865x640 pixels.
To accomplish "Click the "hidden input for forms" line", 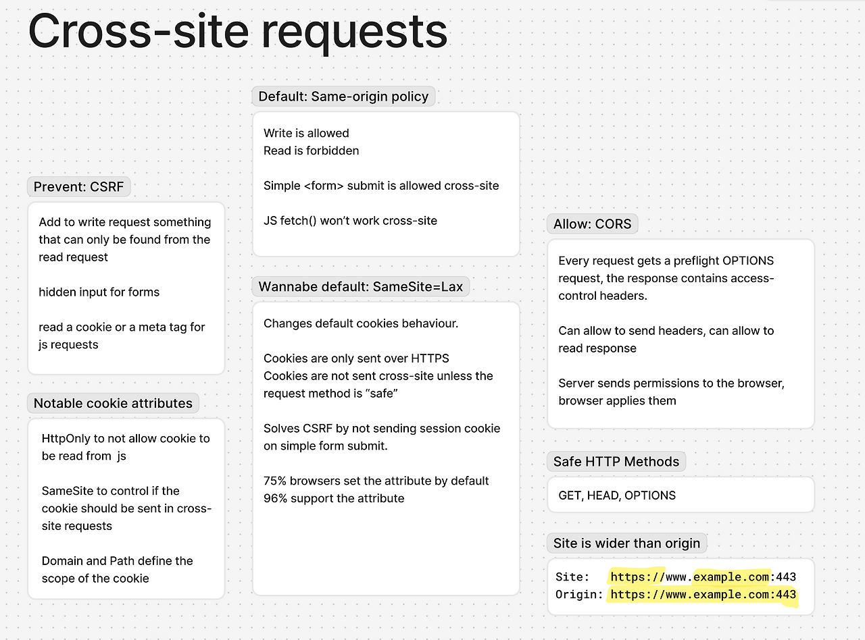I will [101, 292].
